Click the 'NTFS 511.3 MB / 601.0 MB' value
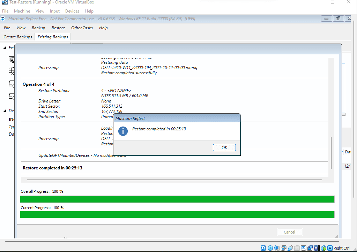Image resolution: width=357 pixels, height=252 pixels. [x=125, y=96]
